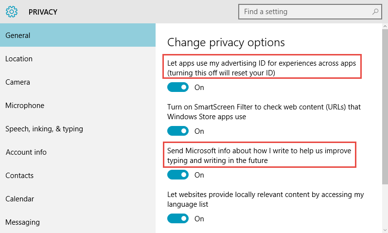This screenshot has height=233, width=388.
Task: Click the scrollbar down arrow
Action: pyautogui.click(x=385, y=230)
